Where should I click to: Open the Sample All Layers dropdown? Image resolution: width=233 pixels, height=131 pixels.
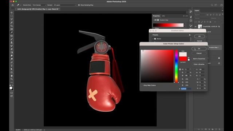[65, 5]
